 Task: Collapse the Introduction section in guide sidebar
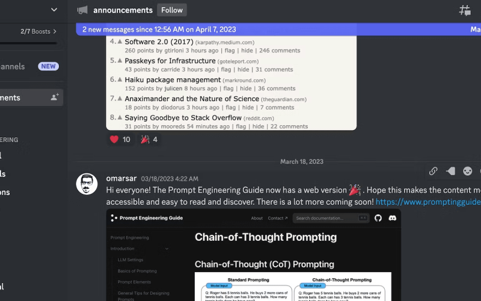pyautogui.click(x=167, y=249)
